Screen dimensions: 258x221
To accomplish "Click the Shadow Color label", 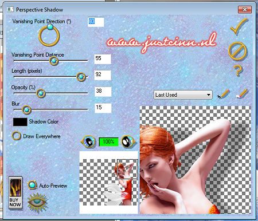I will coord(44,121).
